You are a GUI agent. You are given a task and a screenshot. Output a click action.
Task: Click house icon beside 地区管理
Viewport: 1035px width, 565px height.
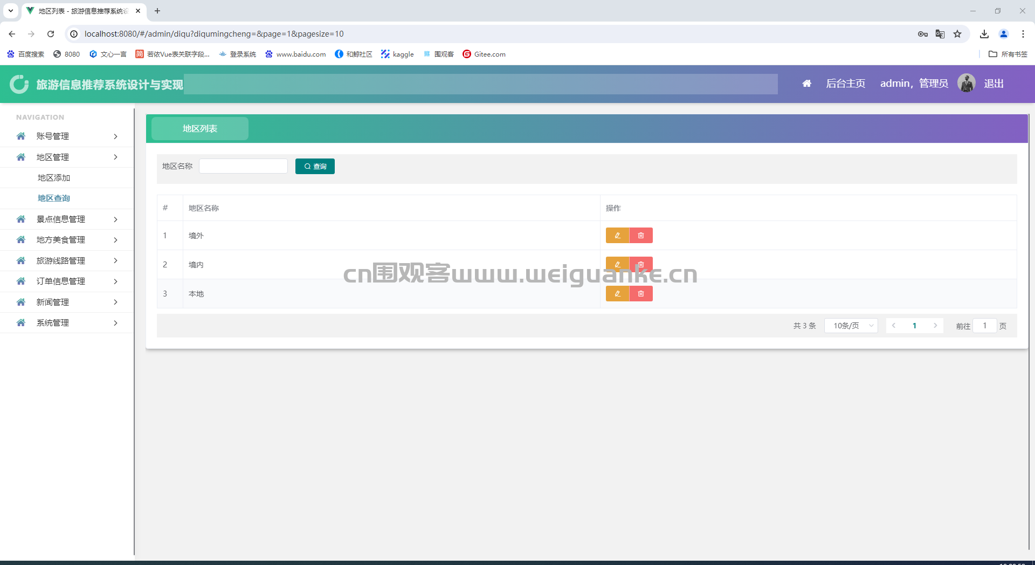tap(21, 157)
